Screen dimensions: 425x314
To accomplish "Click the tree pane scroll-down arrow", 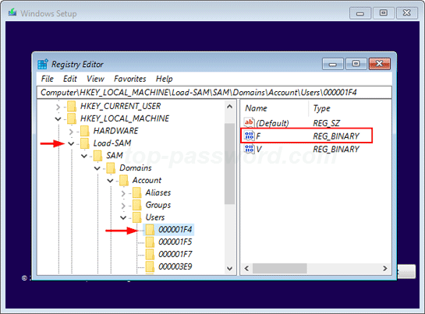I will [229, 269].
